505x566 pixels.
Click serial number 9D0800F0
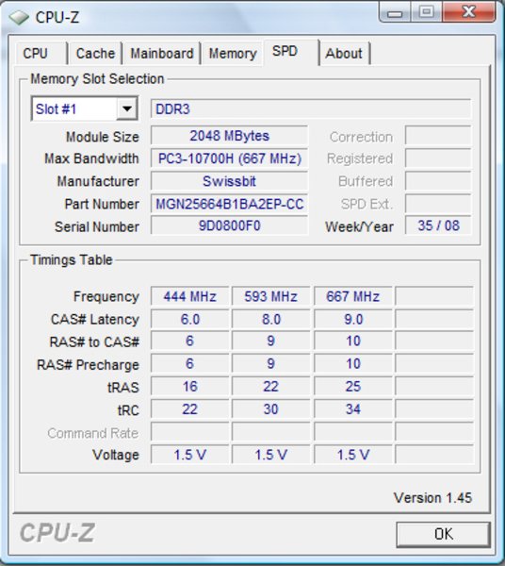point(229,226)
